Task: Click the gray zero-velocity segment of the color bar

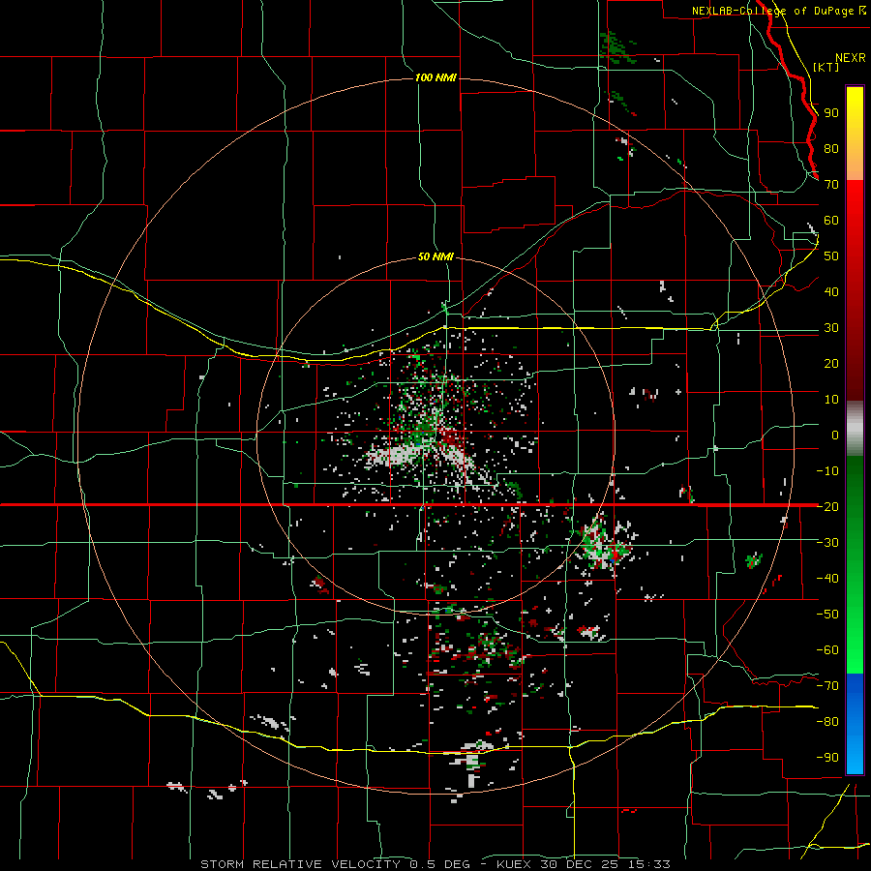Action: tap(855, 428)
